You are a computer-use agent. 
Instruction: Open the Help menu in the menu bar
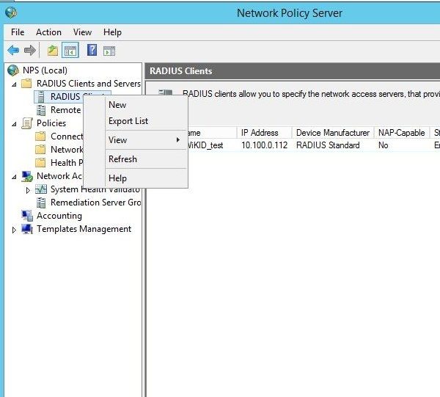(x=112, y=32)
